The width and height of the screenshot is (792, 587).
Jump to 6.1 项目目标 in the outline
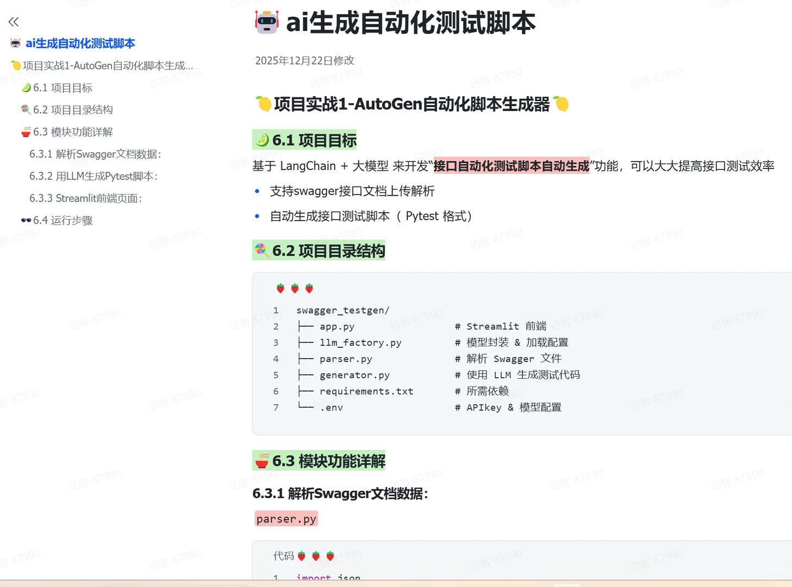[63, 88]
